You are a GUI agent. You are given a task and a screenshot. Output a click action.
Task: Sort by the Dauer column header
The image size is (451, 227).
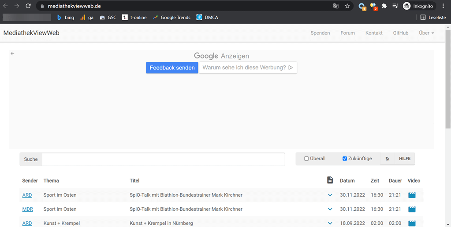[x=395, y=180]
